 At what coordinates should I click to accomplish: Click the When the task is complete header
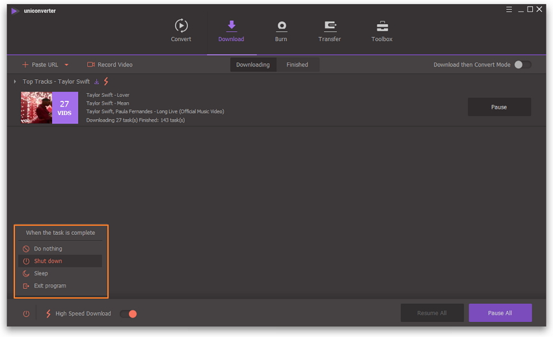pos(61,233)
